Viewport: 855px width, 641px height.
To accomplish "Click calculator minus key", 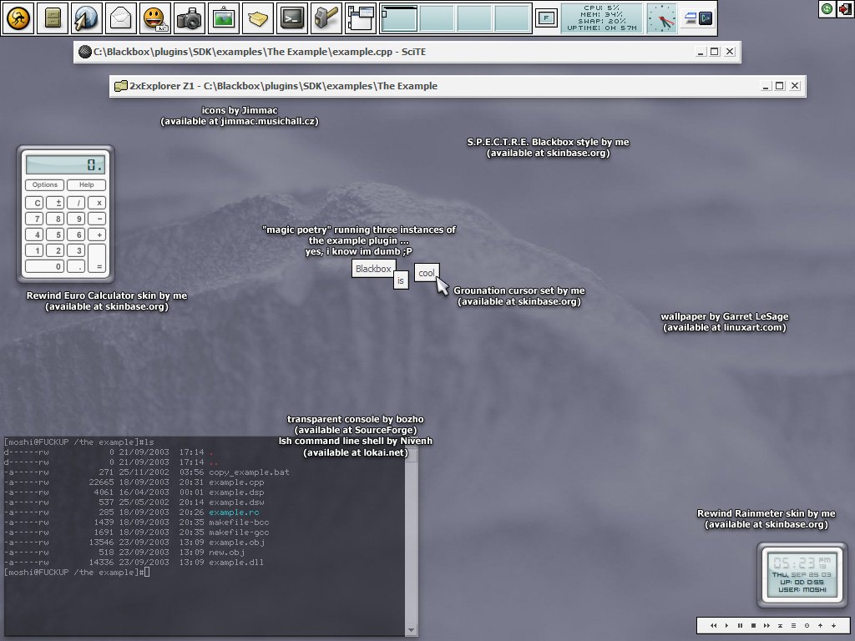I will click(x=99, y=219).
